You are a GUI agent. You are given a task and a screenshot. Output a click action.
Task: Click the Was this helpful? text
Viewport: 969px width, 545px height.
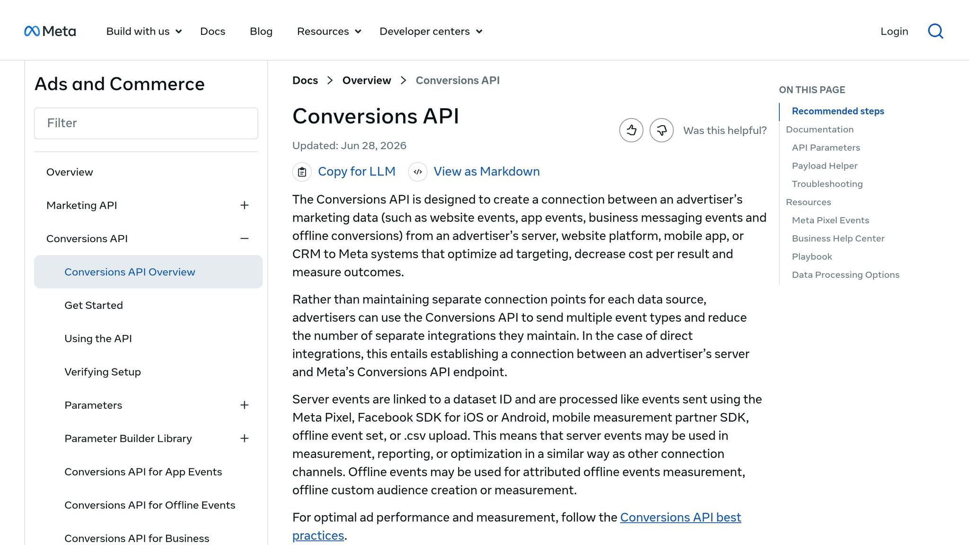[x=725, y=131]
